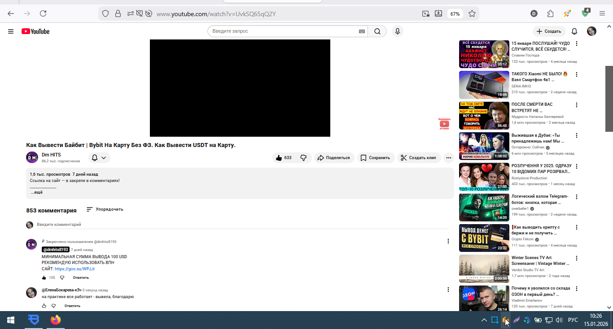Show hidden system tray icons
Viewport: 613px width, 329px height.
coord(484,320)
